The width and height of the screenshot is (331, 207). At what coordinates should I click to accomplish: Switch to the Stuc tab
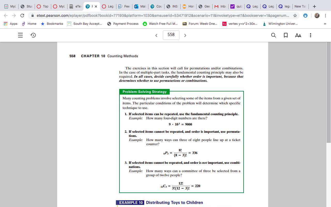click(x=26, y=6)
